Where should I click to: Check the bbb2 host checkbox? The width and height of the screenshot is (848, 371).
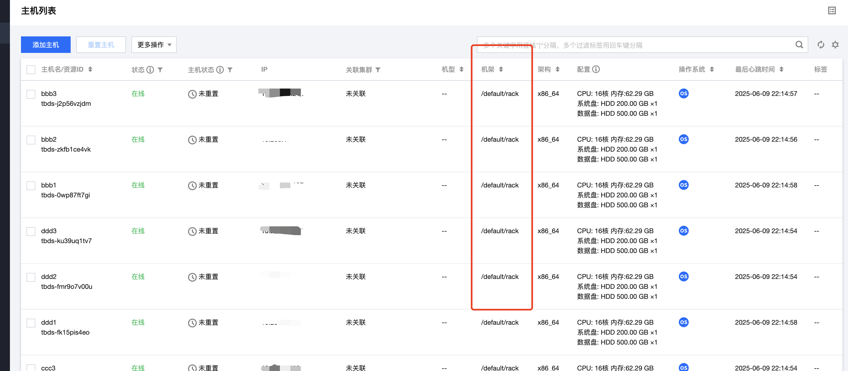[x=31, y=140]
